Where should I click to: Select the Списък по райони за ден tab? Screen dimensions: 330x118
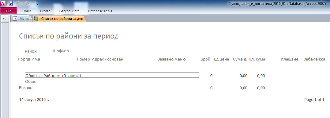tap(60, 19)
